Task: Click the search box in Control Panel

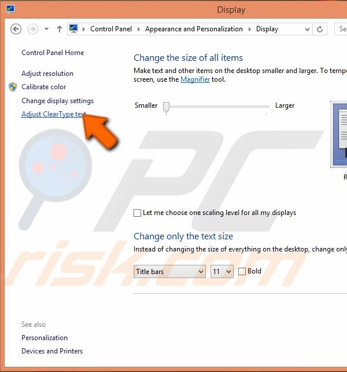Action: click(341, 29)
